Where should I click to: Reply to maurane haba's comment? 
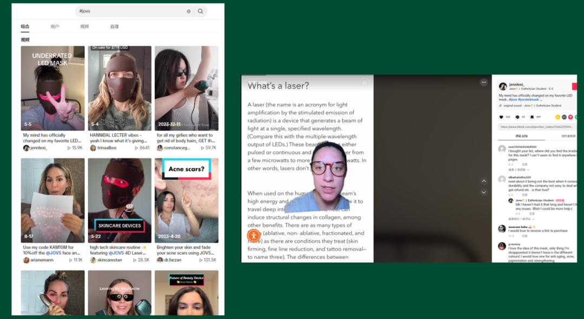click(x=525, y=236)
